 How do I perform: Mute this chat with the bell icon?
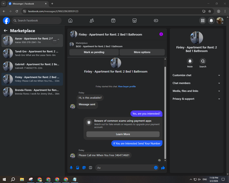click(x=190, y=61)
